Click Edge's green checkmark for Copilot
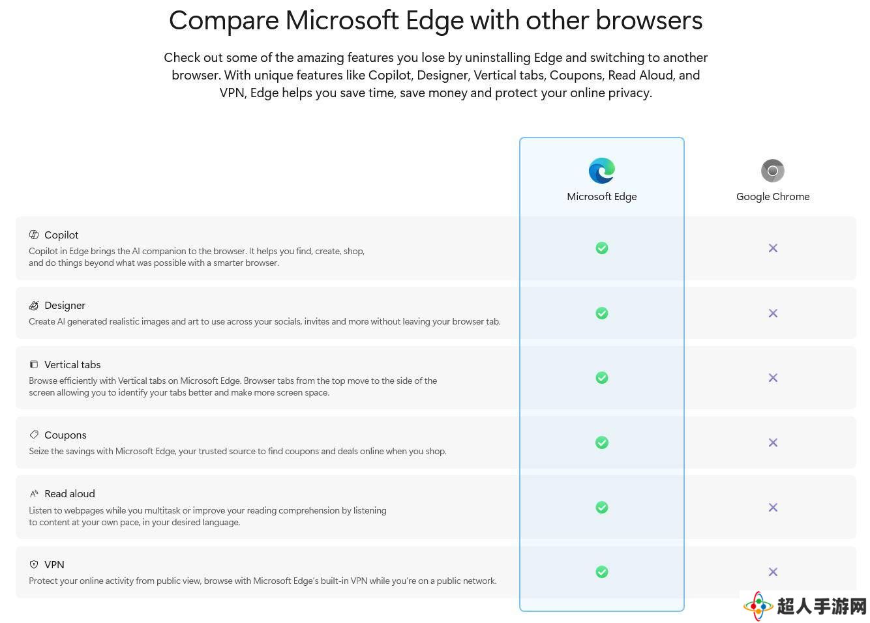Screen dimensions: 870x623 [x=602, y=248]
